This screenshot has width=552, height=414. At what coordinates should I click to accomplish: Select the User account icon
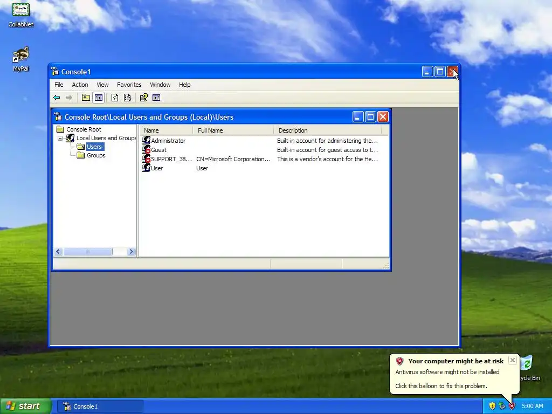(x=146, y=168)
